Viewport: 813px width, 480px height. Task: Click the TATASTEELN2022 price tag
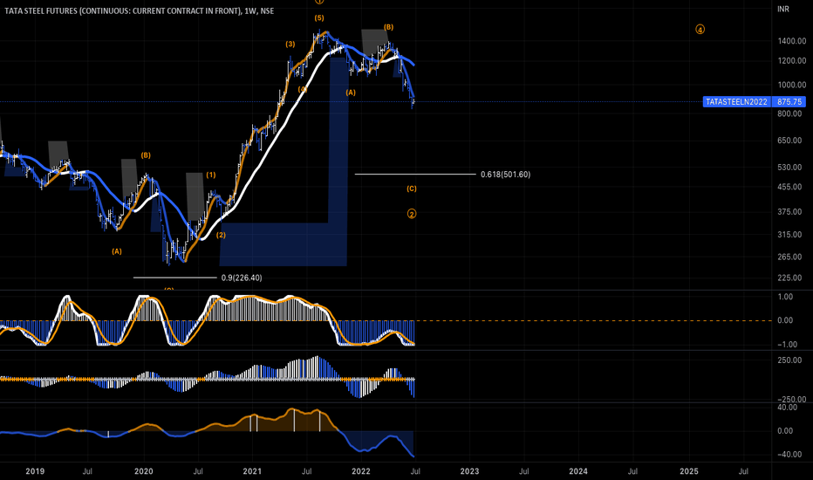click(736, 102)
